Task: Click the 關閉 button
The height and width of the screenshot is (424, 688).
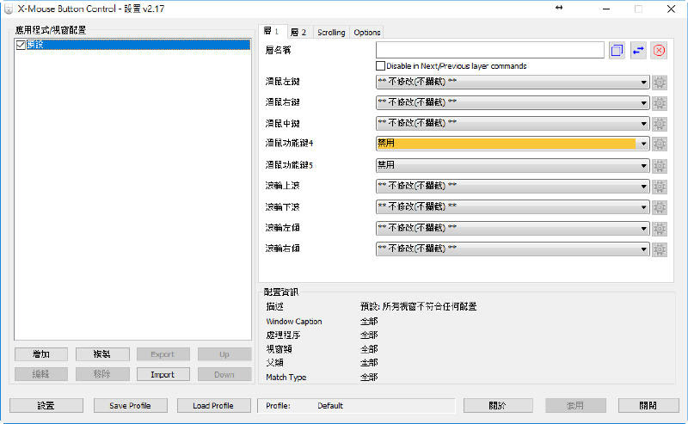Action: pyautogui.click(x=648, y=406)
